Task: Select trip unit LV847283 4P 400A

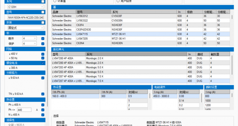Action: 140,67
